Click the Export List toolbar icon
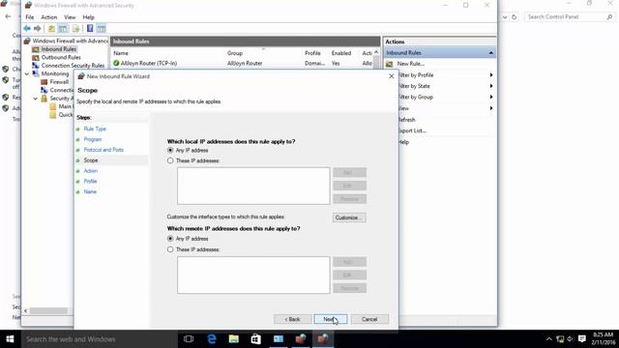Image resolution: width=619 pixels, height=348 pixels. click(75, 28)
